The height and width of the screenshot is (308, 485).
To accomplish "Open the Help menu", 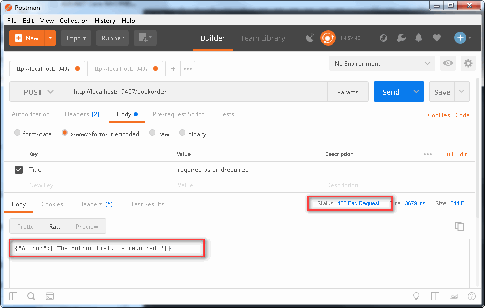I will point(128,20).
